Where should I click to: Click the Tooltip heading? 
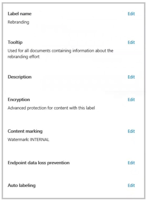click(15, 42)
